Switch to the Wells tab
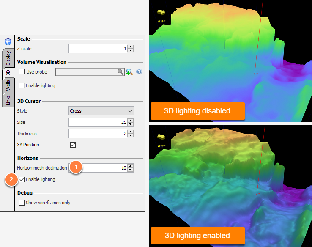 click(8, 85)
